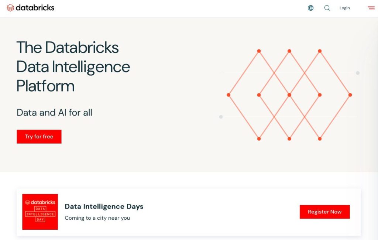Image resolution: width=378 pixels, height=240 pixels.
Task: Click the gray dot on the lower line
Action: 221,117
